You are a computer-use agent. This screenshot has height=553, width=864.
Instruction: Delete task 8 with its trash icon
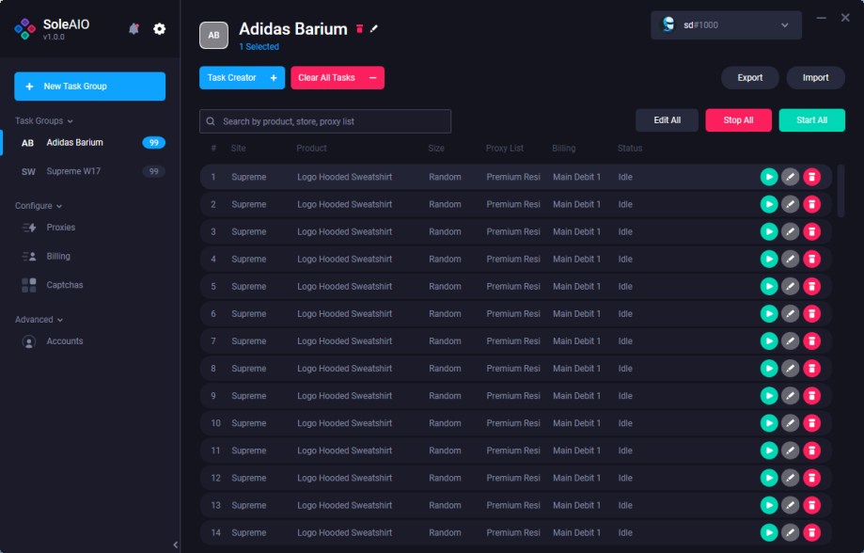(811, 369)
